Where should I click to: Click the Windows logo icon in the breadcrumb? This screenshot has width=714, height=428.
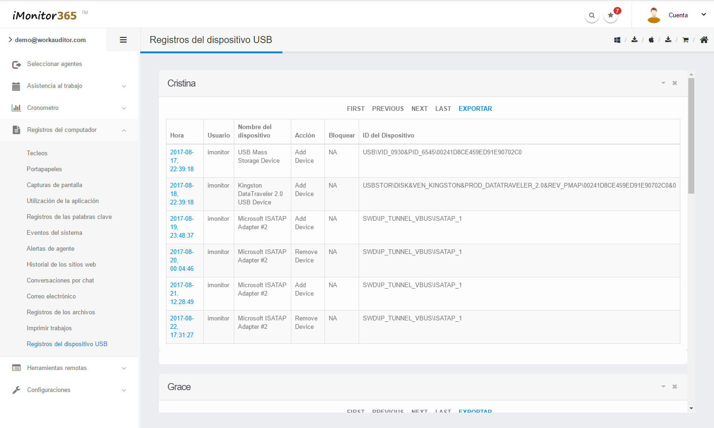[617, 40]
